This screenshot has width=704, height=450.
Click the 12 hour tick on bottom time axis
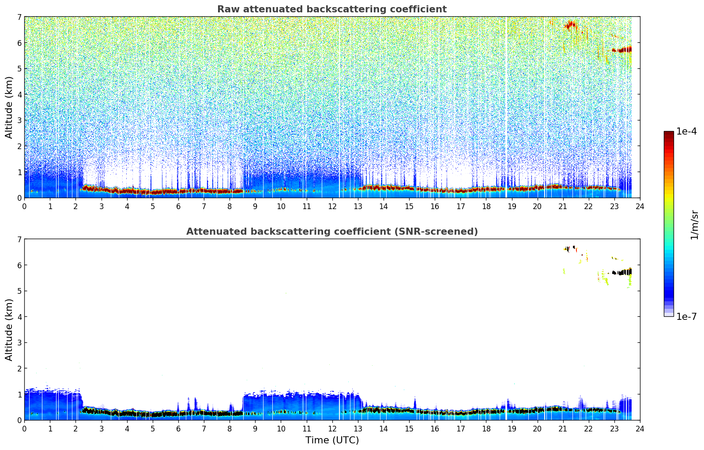pyautogui.click(x=332, y=429)
